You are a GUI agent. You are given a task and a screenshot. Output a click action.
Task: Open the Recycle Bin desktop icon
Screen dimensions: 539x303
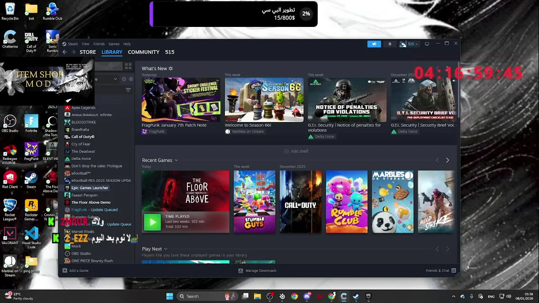(x=10, y=12)
